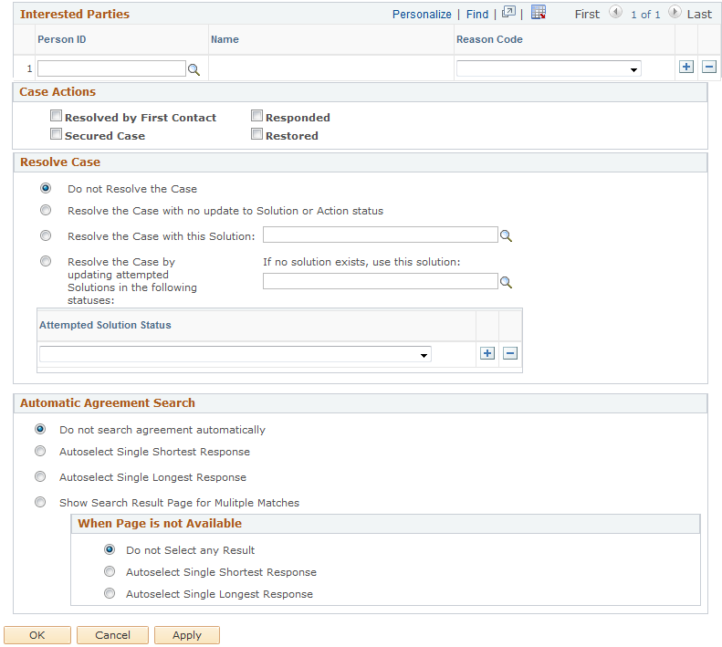Open the View All popup icon in Interested Parties

click(508, 13)
